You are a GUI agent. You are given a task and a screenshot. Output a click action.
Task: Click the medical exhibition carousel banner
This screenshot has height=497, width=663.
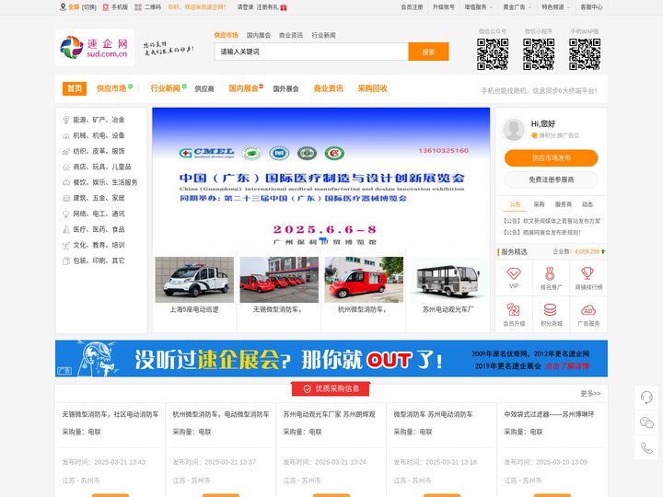point(321,179)
